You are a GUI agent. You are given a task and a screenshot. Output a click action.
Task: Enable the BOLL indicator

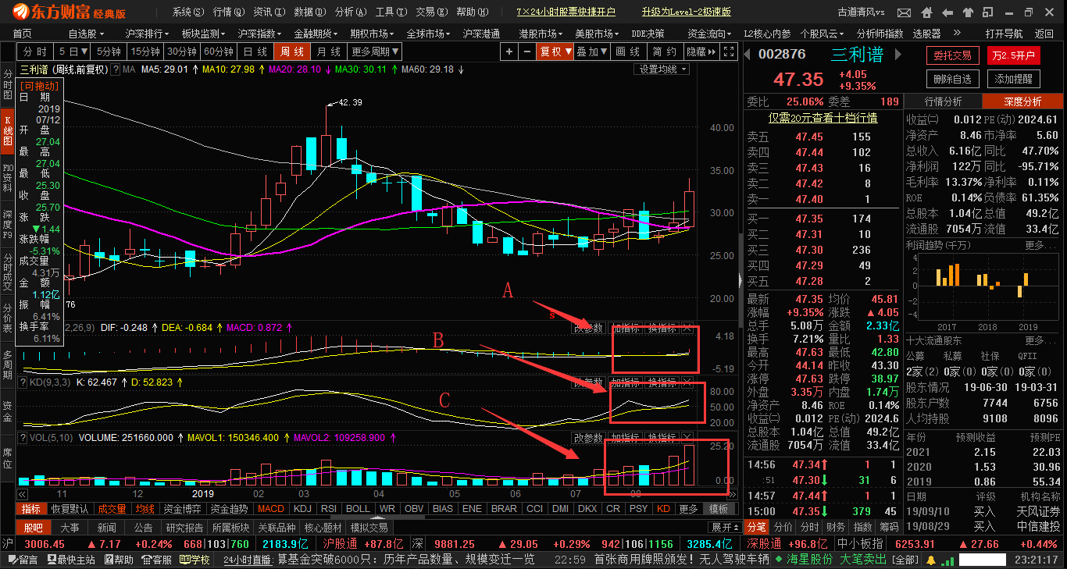point(358,509)
